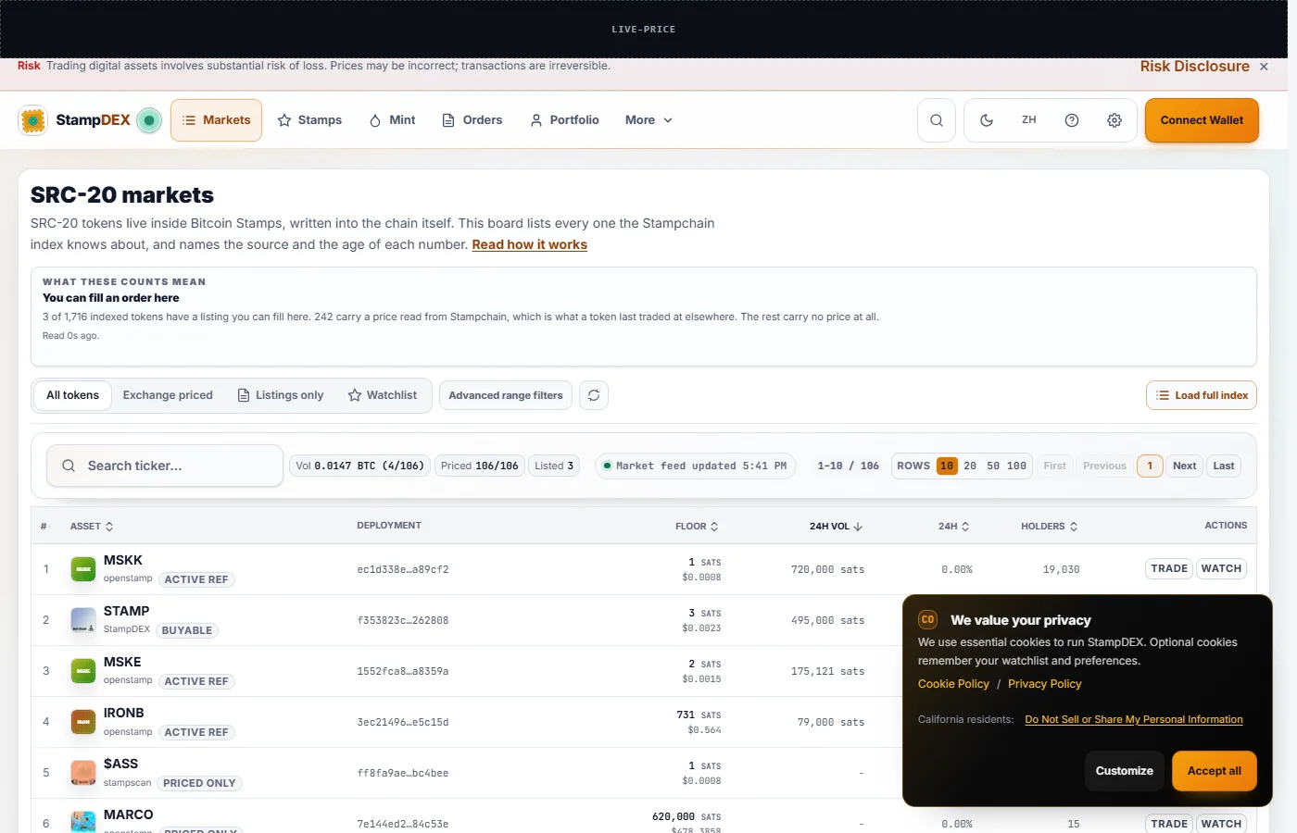Toggle dark mode with the moon icon

[x=987, y=120]
